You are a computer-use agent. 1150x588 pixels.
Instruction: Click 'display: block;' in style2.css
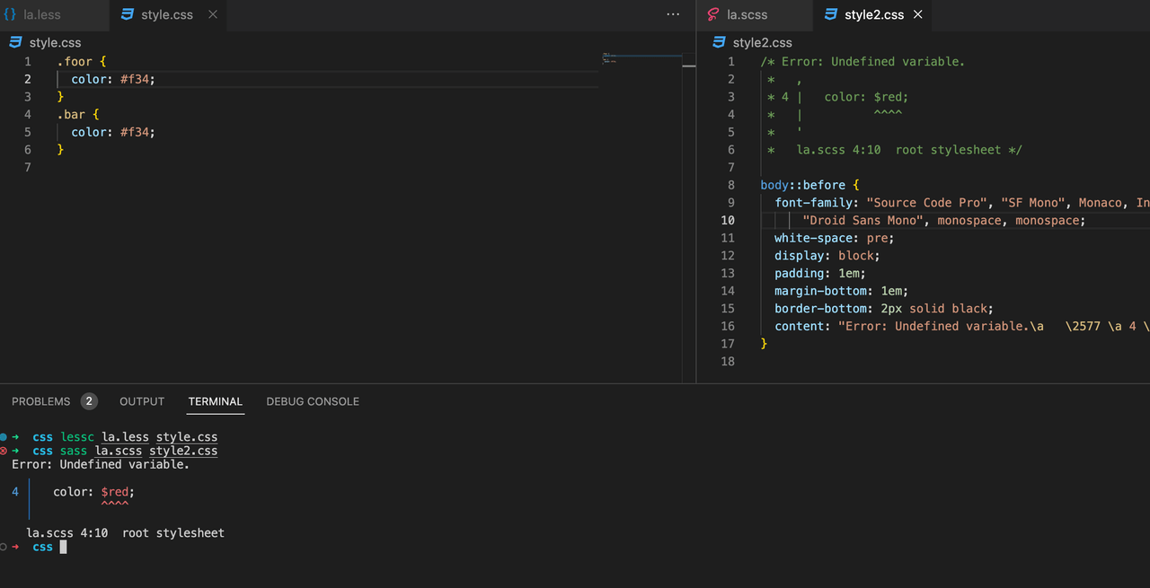827,256
